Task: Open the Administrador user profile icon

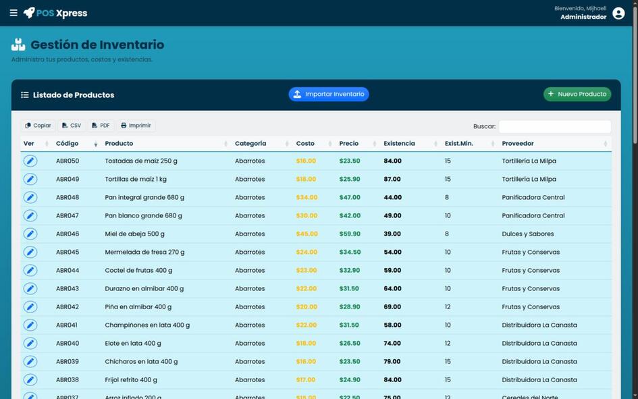Action: 618,13
